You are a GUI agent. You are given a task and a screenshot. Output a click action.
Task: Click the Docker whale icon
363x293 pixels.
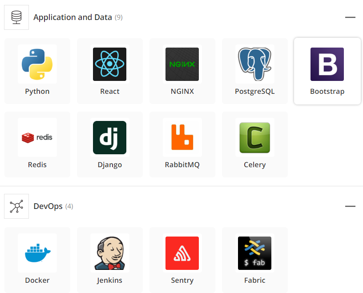(x=37, y=253)
